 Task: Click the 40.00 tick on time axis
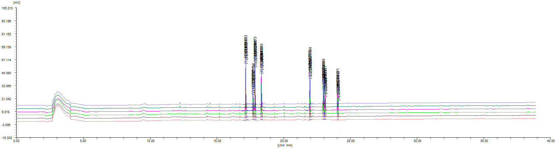(550, 141)
